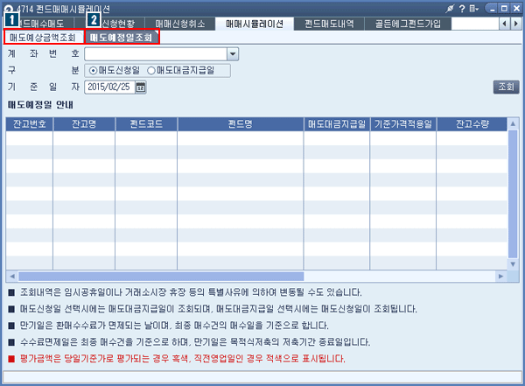Select the 매도신청일 radio button
This screenshot has height=386, width=525.
point(94,71)
